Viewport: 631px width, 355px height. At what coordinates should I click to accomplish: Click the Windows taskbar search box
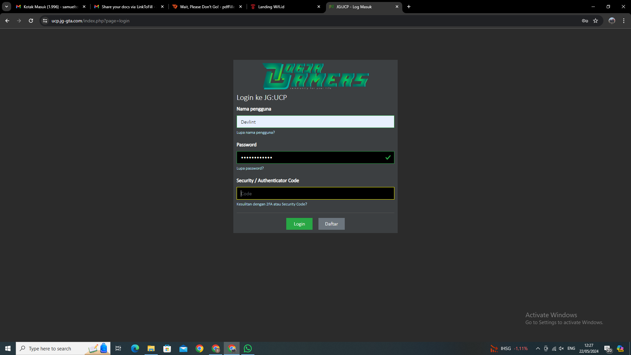[63, 348]
